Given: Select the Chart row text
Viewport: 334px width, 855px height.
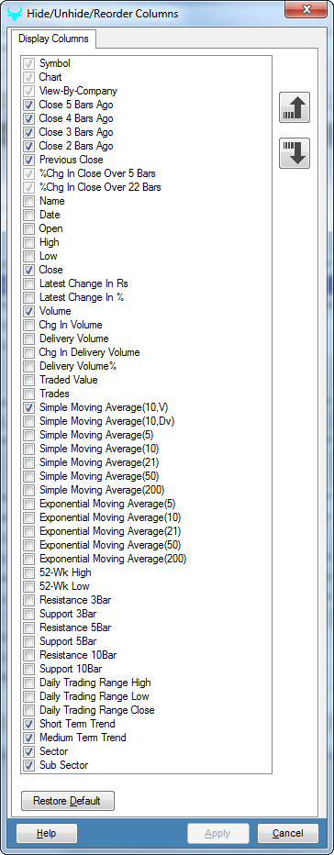Looking at the screenshot, I should 50,77.
